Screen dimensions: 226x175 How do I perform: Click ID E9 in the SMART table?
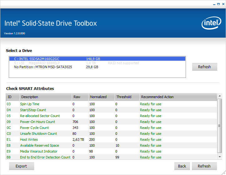tap(8, 151)
